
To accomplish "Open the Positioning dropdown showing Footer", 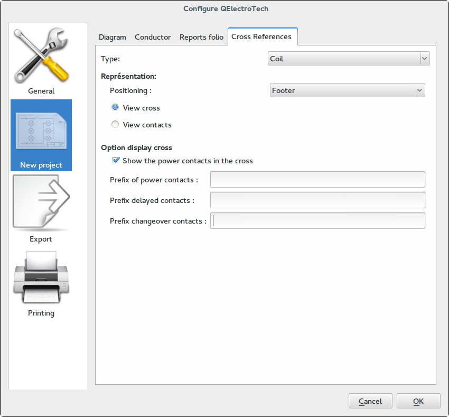I will point(348,90).
